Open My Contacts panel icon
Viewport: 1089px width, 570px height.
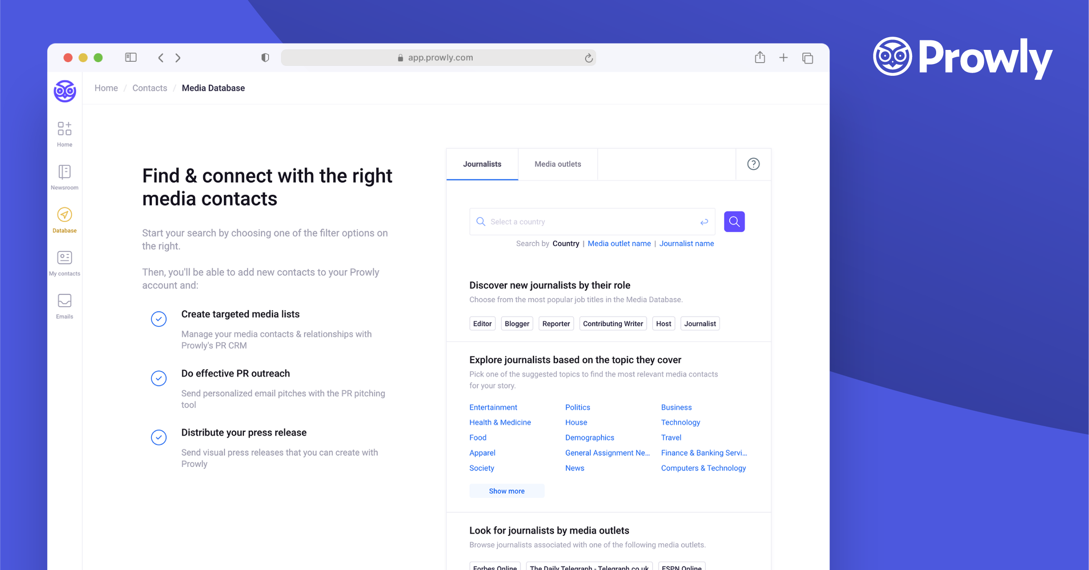pyautogui.click(x=64, y=258)
